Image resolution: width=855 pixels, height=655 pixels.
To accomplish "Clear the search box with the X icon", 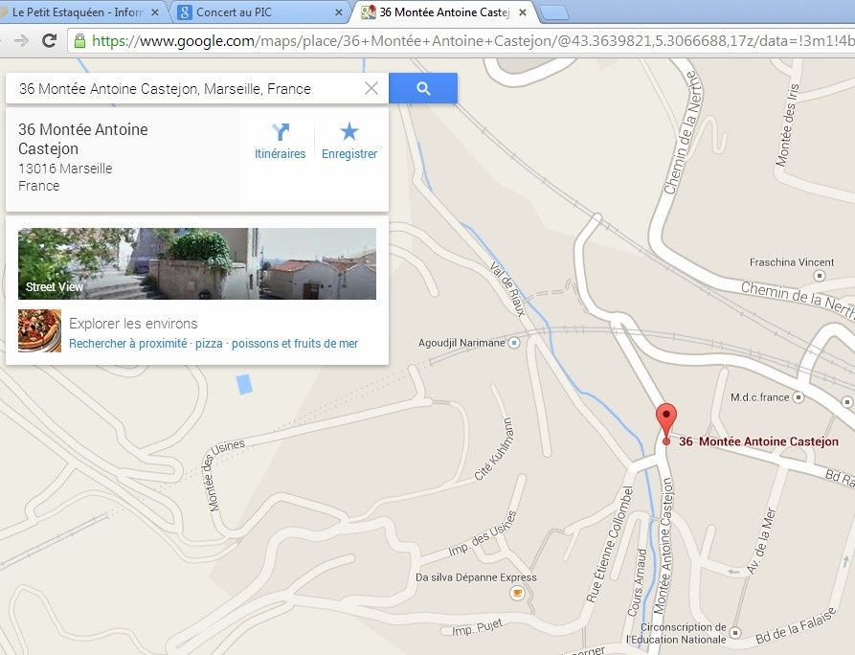I will pyautogui.click(x=371, y=88).
